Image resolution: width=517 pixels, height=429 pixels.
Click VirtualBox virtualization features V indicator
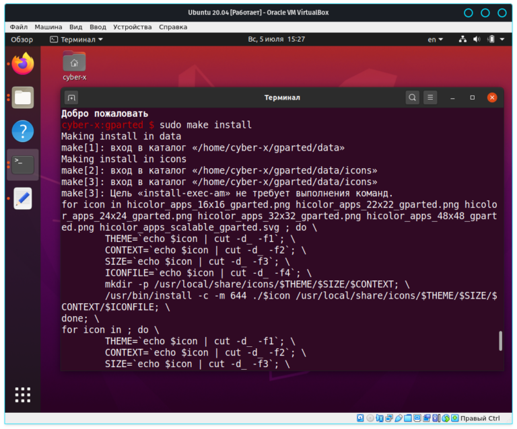point(436,418)
